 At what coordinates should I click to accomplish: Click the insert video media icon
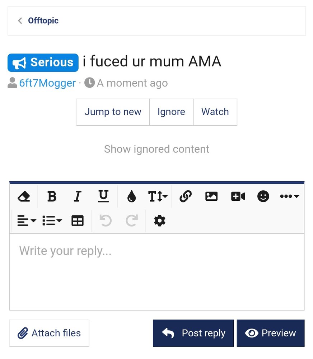[238, 196]
